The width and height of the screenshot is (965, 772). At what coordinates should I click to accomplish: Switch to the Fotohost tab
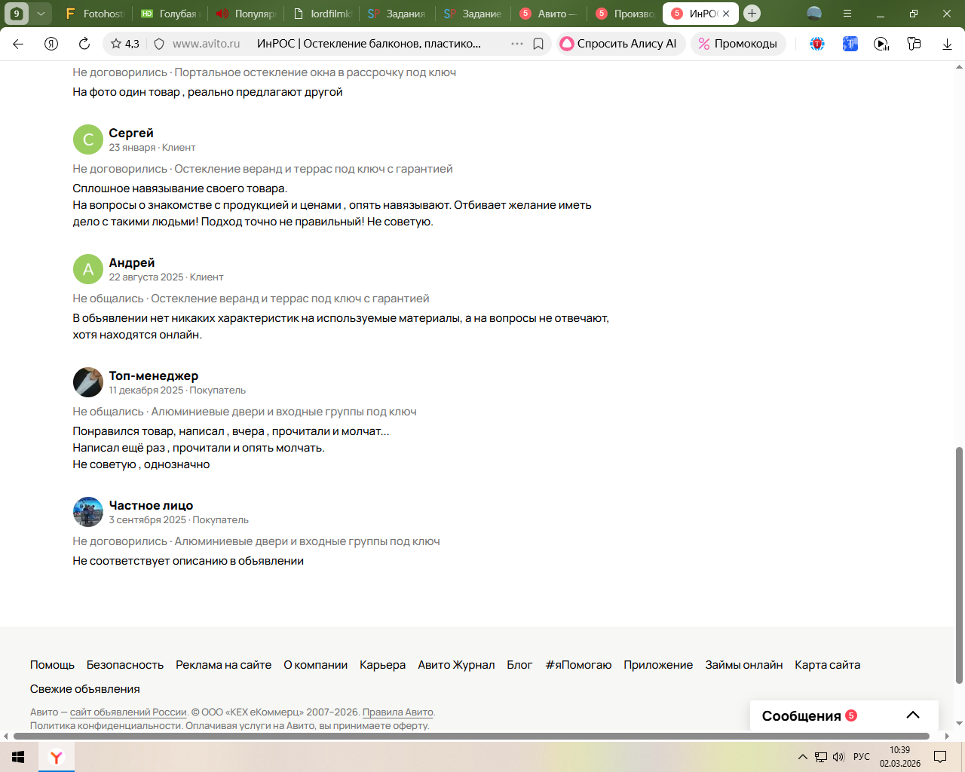coord(95,14)
